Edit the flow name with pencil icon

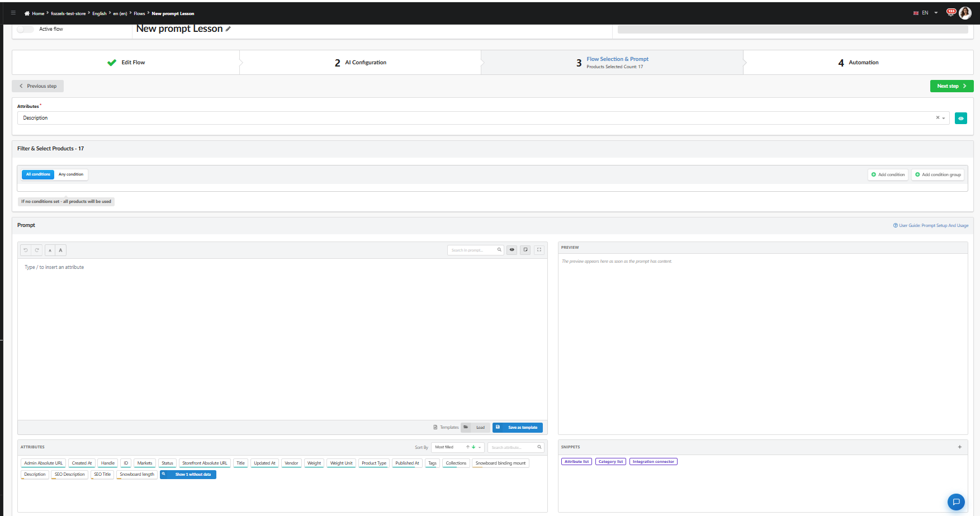point(228,29)
